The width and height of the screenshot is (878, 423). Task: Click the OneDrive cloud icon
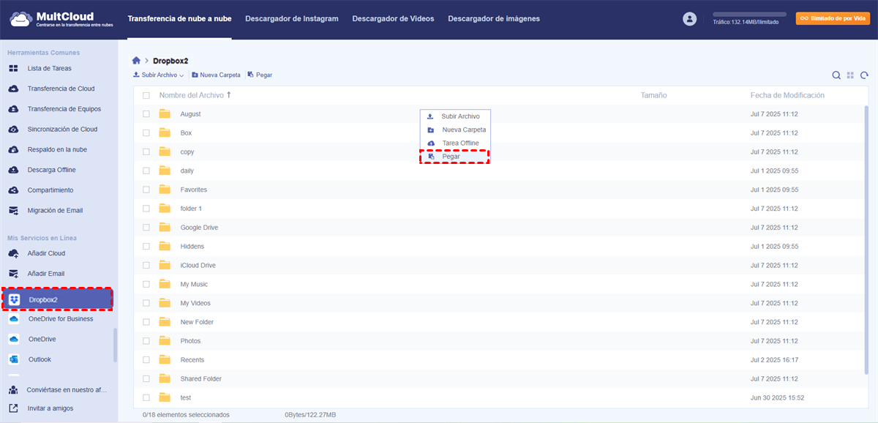(13, 340)
